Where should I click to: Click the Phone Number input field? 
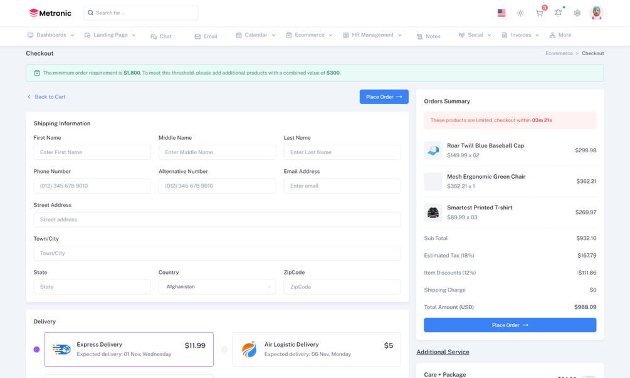(x=92, y=186)
